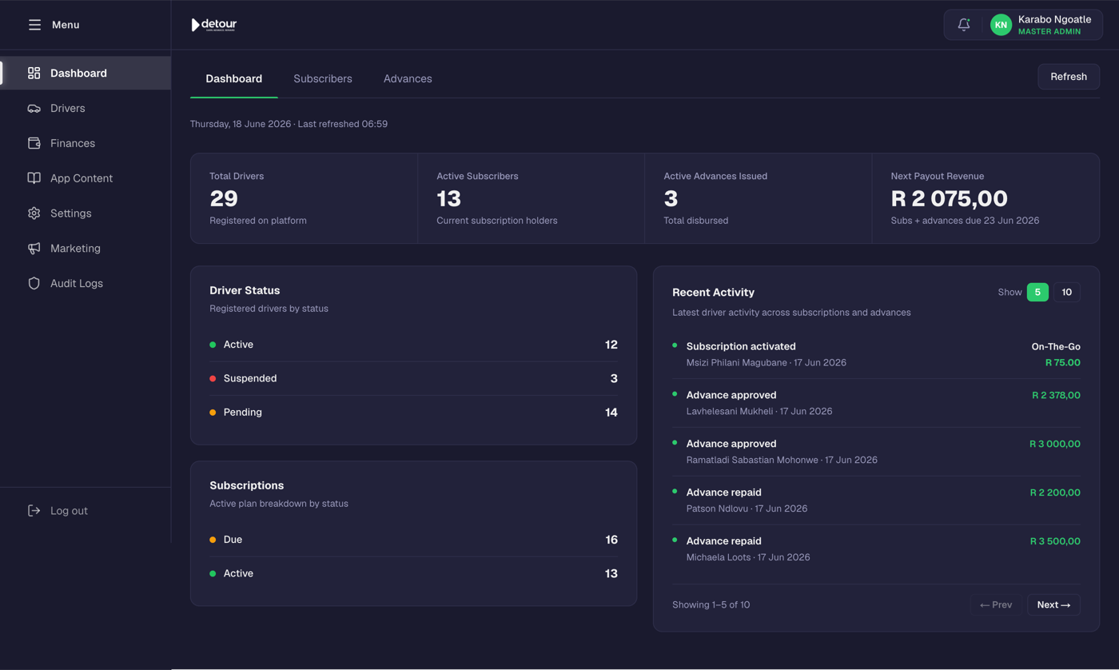Click the R 2 200,00 amount
Viewport: 1119px width, 670px height.
(1055, 493)
